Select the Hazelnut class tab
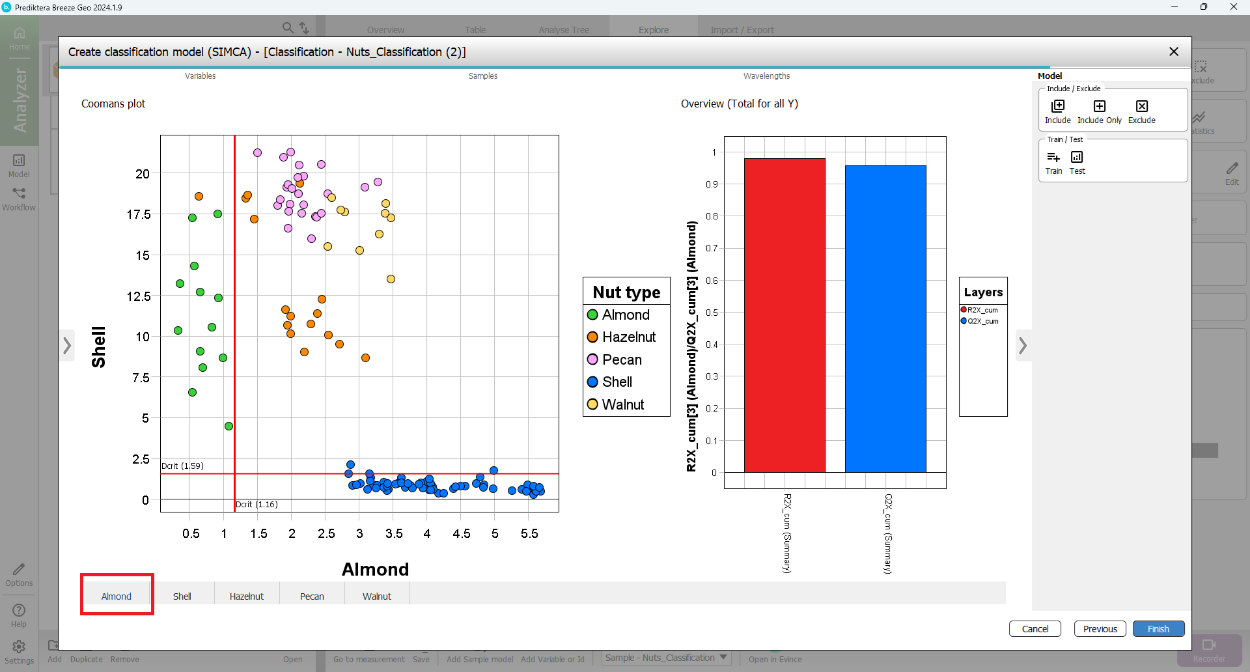The width and height of the screenshot is (1250, 672). pyautogui.click(x=246, y=596)
